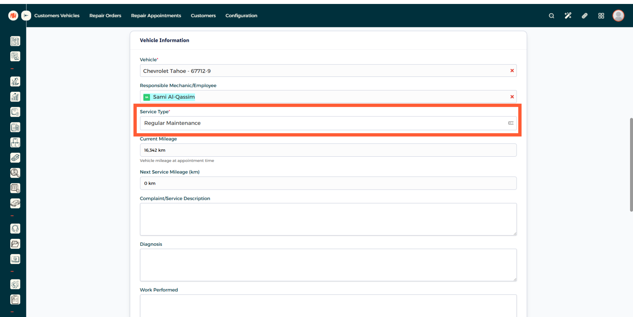The image size is (633, 317).
Task: Open the headset support sidebar icon
Action: pyautogui.click(x=15, y=229)
